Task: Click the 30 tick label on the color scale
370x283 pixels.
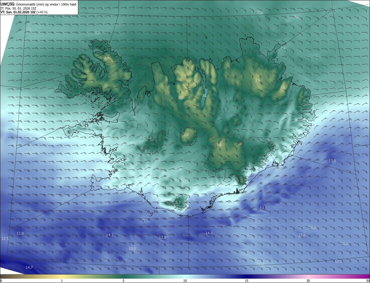Action: pyautogui.click(x=308, y=281)
